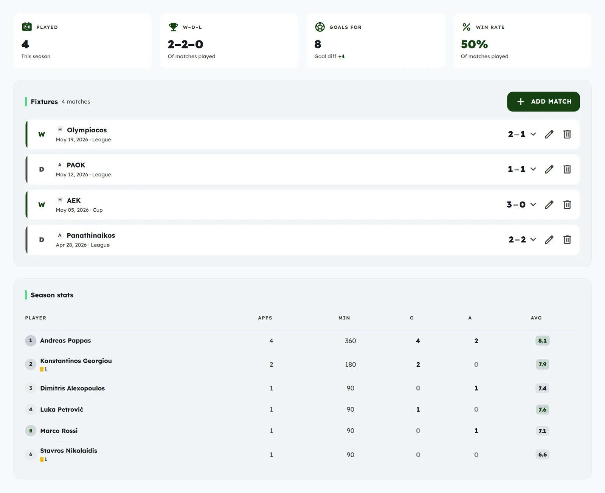Edit the Panathinaikos match

549,239
